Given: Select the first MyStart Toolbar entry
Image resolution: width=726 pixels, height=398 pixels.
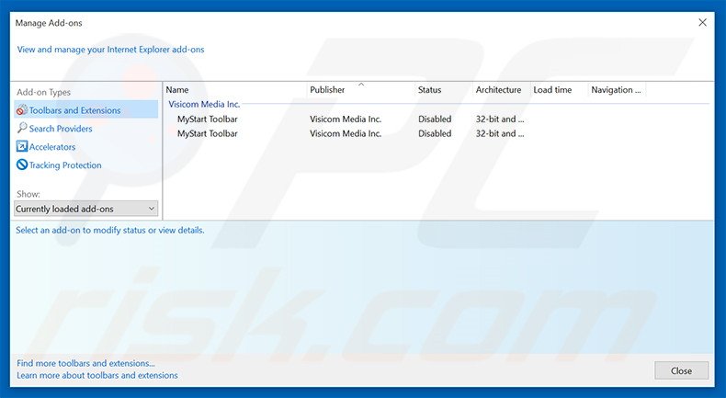Looking at the screenshot, I should click(x=208, y=119).
